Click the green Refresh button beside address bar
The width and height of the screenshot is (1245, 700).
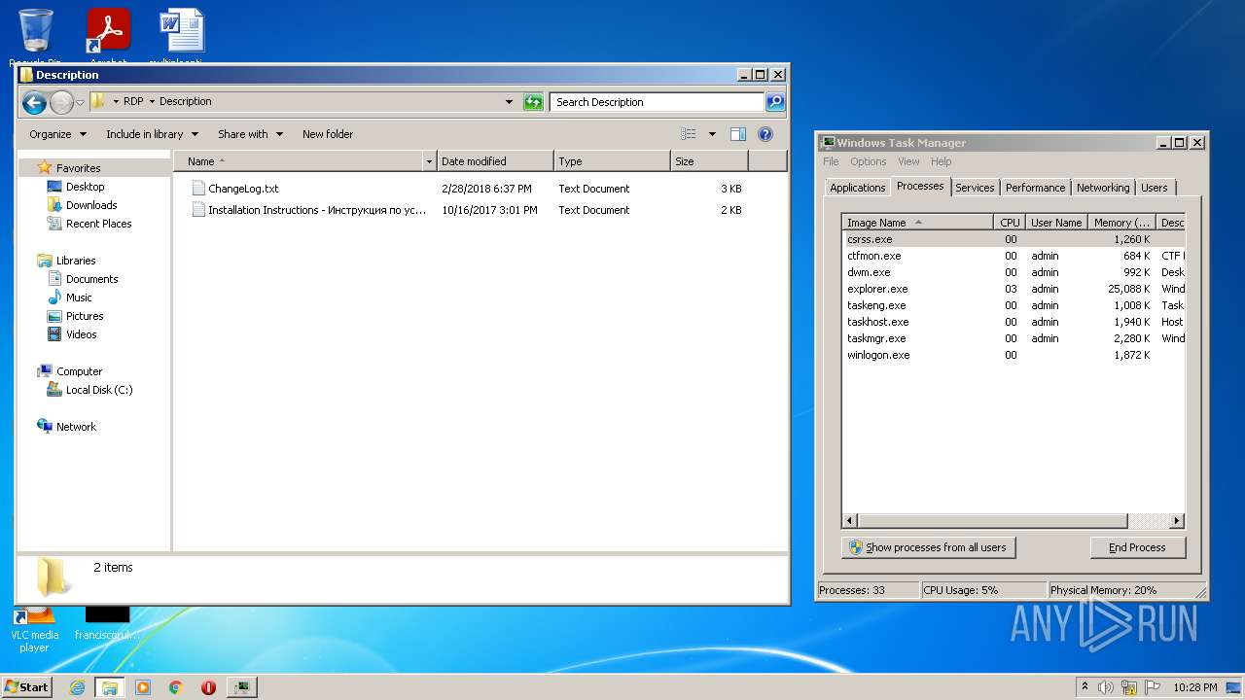click(x=533, y=101)
